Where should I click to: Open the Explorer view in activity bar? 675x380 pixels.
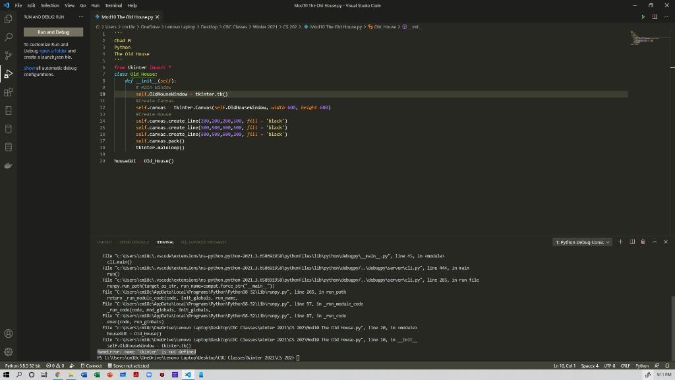point(8,19)
